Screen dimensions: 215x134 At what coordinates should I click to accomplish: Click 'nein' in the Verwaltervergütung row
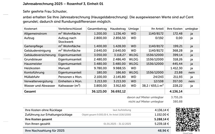click(x=192, y=81)
